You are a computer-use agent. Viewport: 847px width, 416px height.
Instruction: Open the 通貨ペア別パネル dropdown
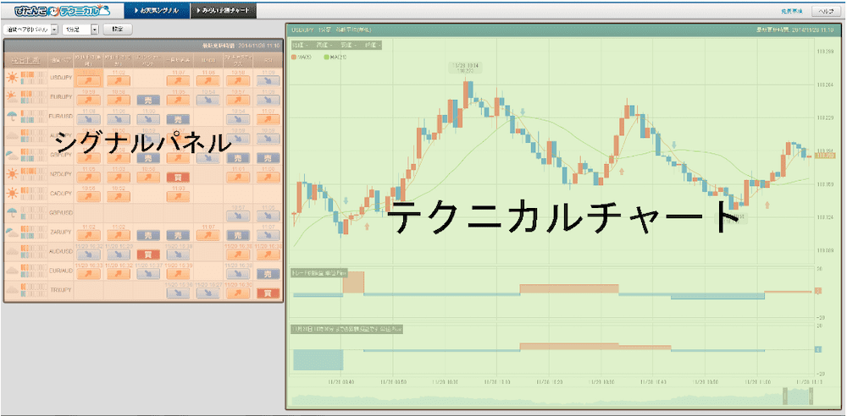click(30, 30)
